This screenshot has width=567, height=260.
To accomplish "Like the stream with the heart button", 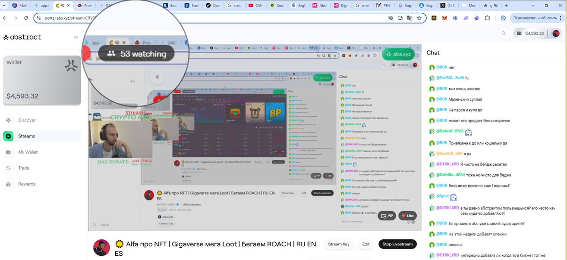I will coord(407,216).
